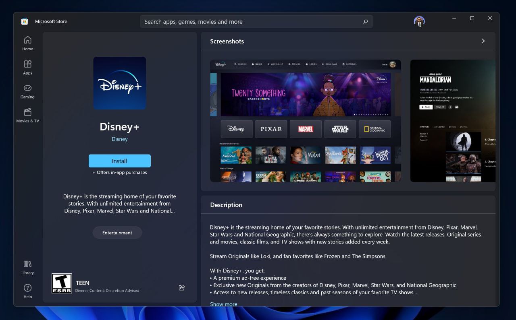The width and height of the screenshot is (516, 320).
Task: Click the ESRB Teen rating badge
Action: tap(62, 283)
